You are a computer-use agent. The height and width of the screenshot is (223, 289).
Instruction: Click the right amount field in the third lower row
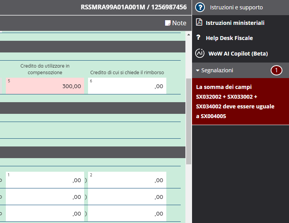pos(127,213)
